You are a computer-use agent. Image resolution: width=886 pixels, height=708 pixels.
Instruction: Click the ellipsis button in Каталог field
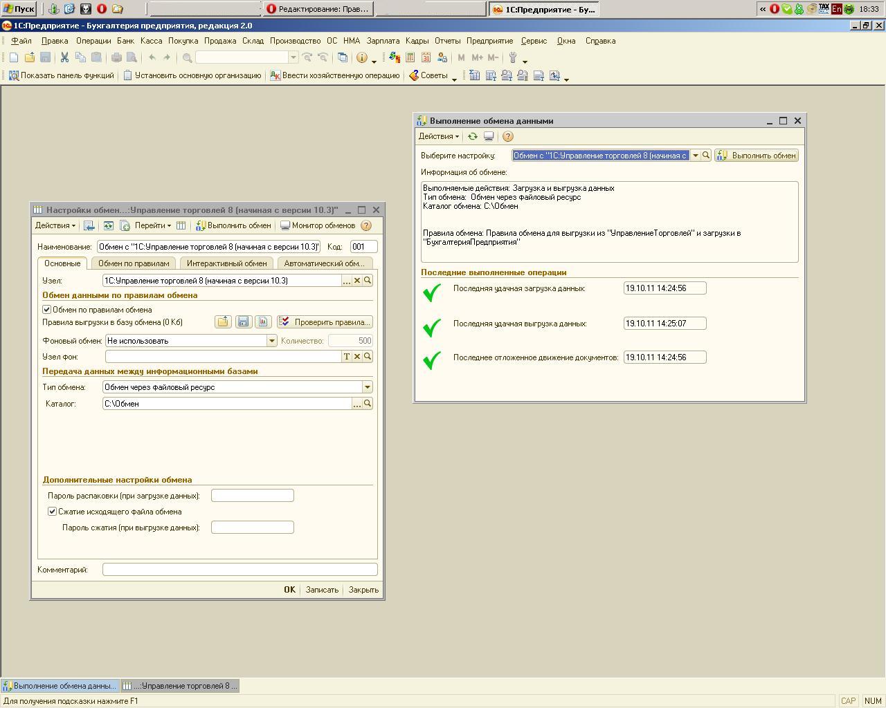(357, 404)
